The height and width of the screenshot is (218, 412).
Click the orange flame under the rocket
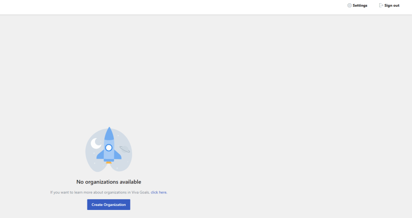tap(109, 163)
